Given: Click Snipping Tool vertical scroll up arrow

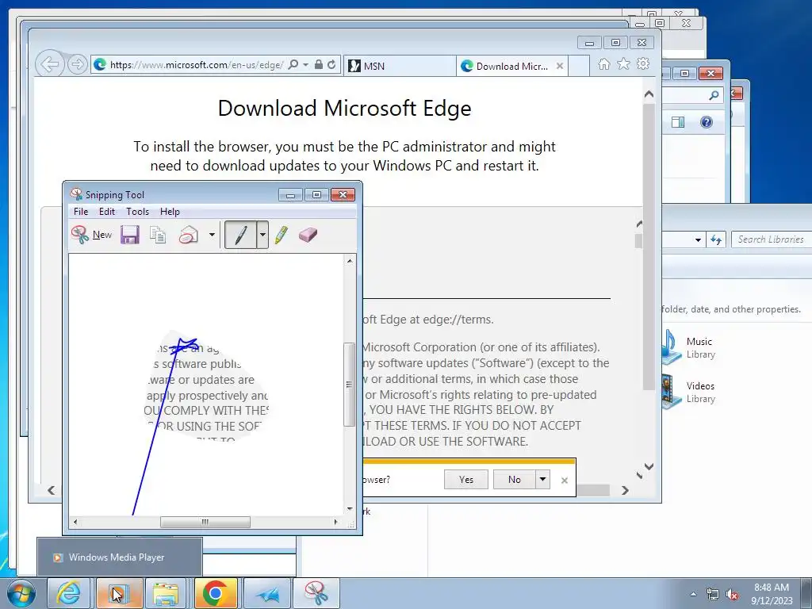Looking at the screenshot, I should [350, 261].
